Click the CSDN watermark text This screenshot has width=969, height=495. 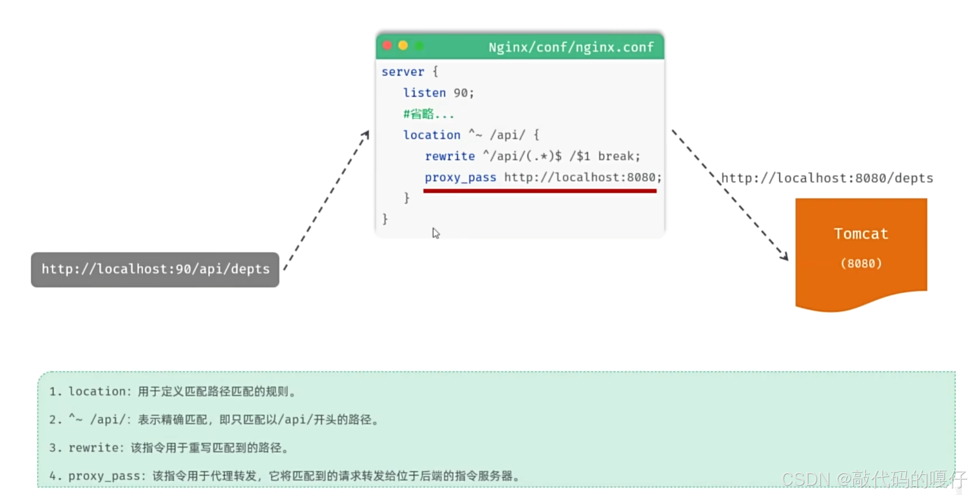click(x=873, y=479)
